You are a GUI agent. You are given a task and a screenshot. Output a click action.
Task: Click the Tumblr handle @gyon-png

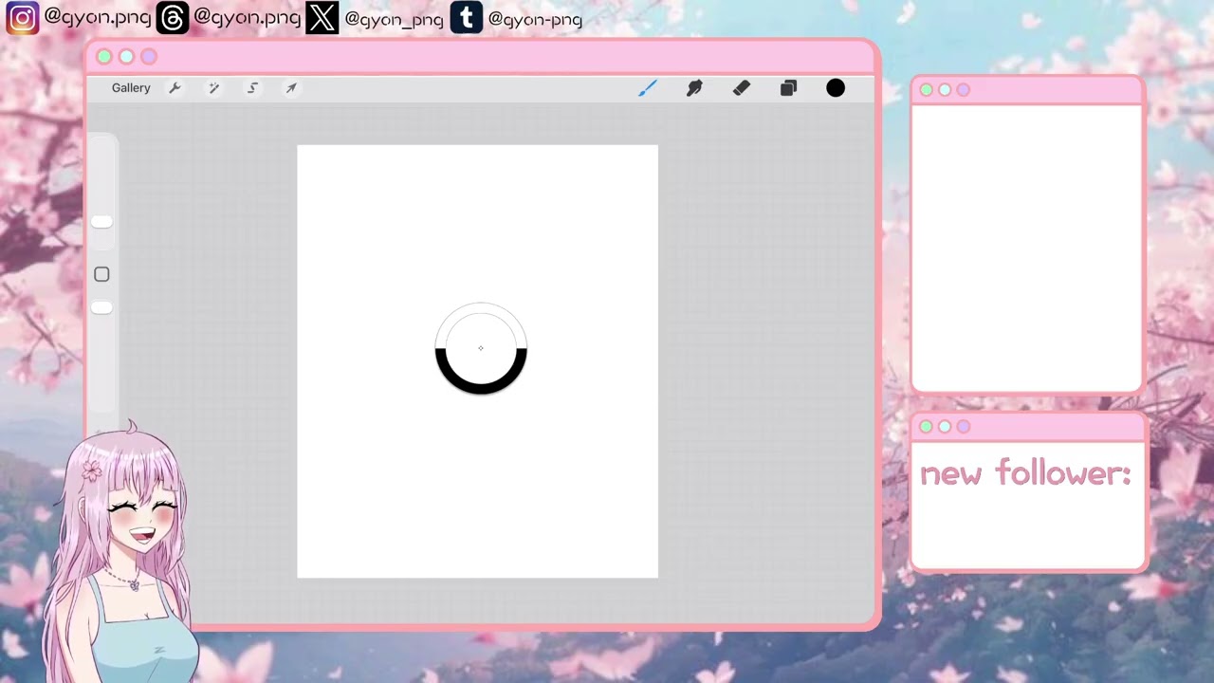coord(535,19)
